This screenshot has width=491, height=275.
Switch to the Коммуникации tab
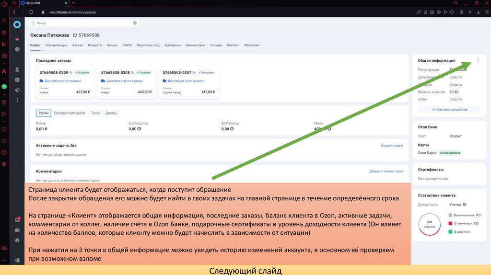coord(57,46)
